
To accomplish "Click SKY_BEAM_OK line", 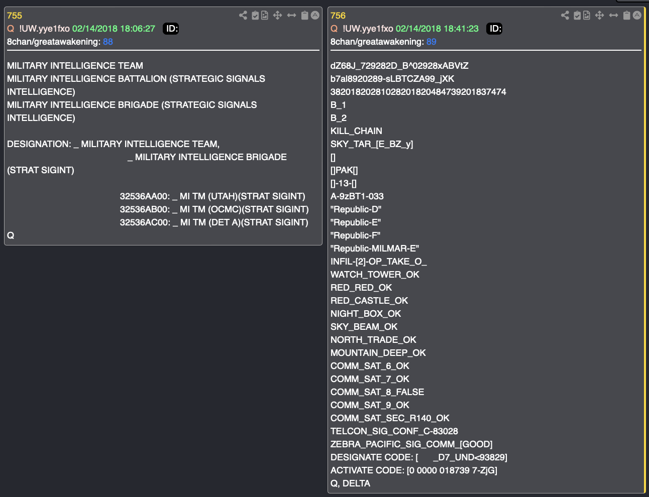I will [364, 327].
